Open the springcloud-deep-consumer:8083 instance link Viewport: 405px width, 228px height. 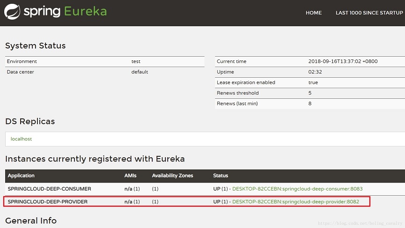(297, 189)
